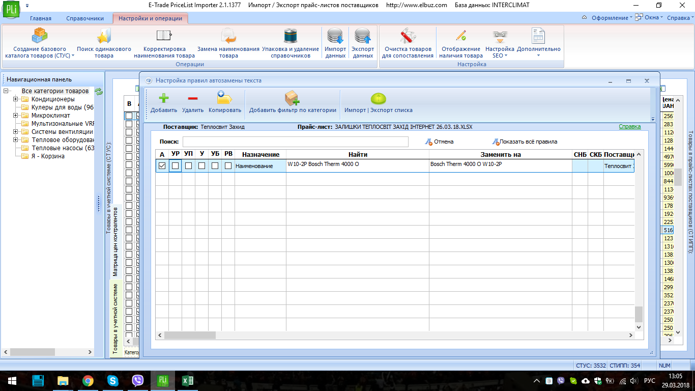Click the Поиск input field
Viewport: 695px width, 391px height.
295,142
